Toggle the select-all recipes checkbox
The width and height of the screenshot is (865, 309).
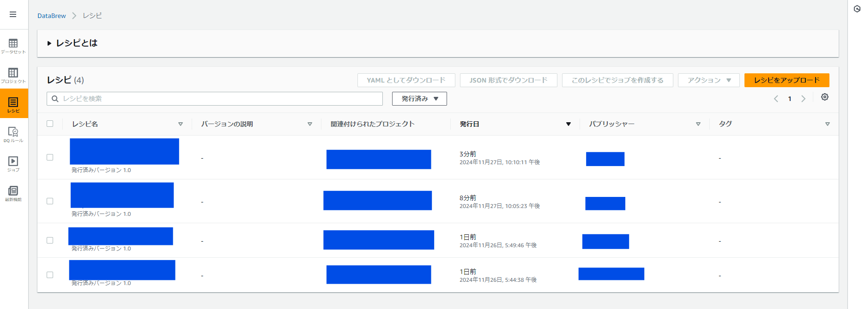coord(50,124)
